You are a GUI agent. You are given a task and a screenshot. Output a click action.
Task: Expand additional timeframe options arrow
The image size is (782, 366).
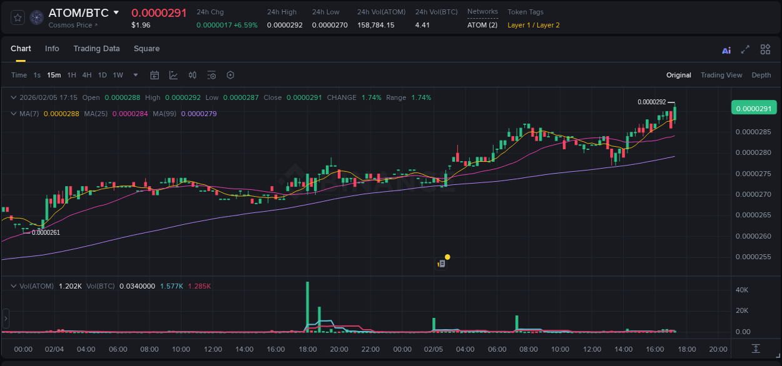click(135, 75)
